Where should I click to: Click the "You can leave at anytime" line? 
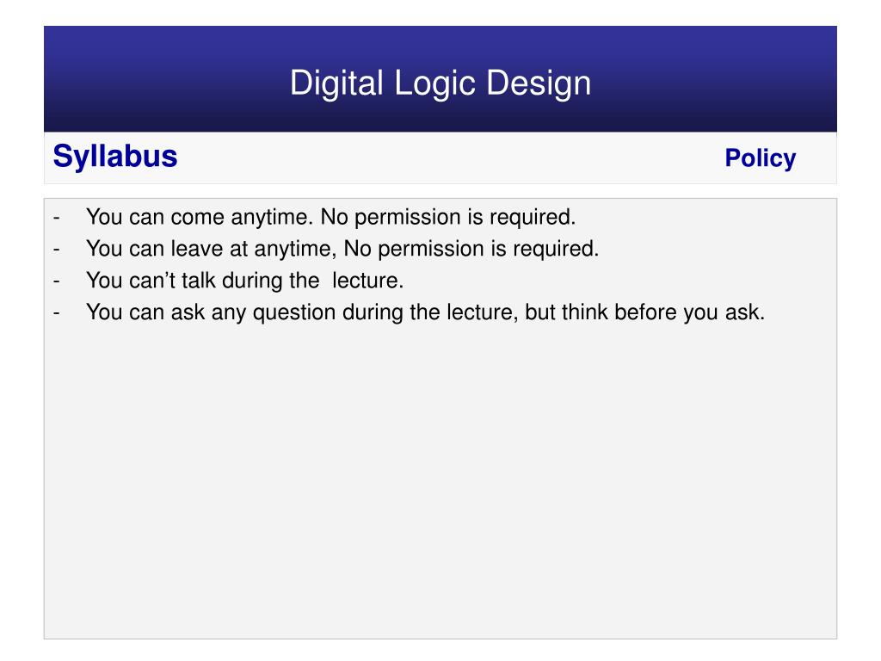click(x=342, y=249)
